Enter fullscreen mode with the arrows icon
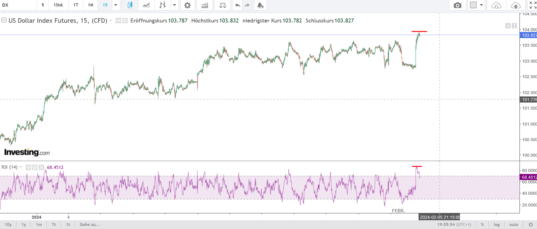Viewport: 537px width, 229px height. pyautogui.click(x=533, y=5)
